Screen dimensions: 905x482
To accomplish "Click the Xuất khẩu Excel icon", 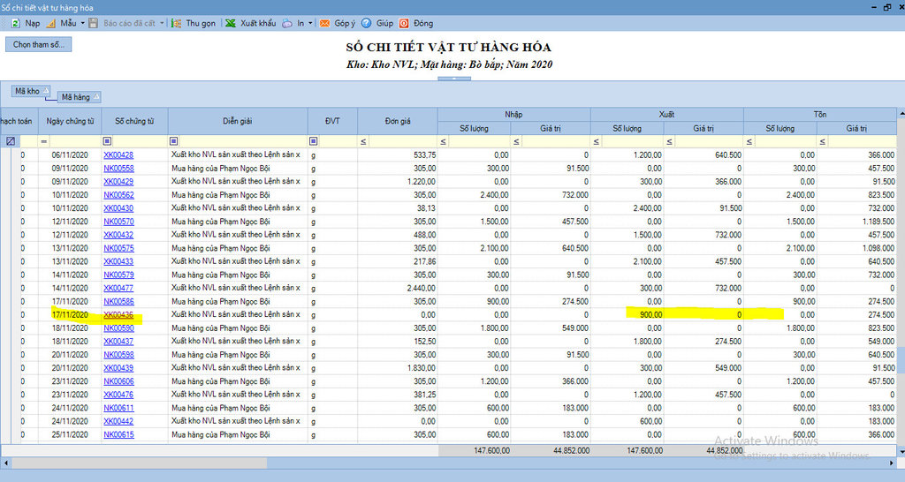I will [x=231, y=23].
